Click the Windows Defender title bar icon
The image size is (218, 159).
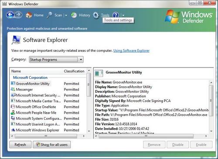click(x=4, y=4)
